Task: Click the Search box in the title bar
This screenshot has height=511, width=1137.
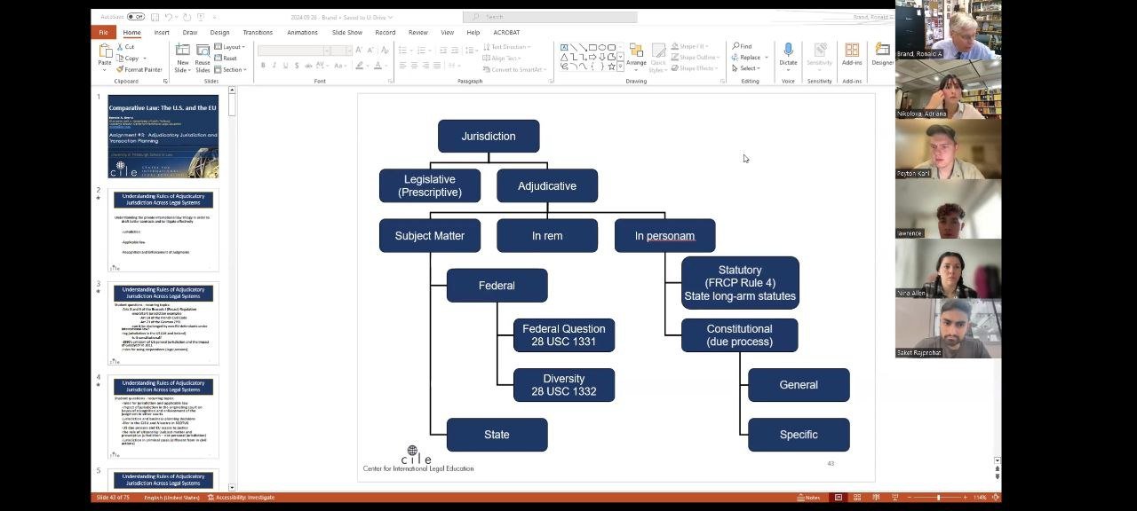Action: coord(550,17)
